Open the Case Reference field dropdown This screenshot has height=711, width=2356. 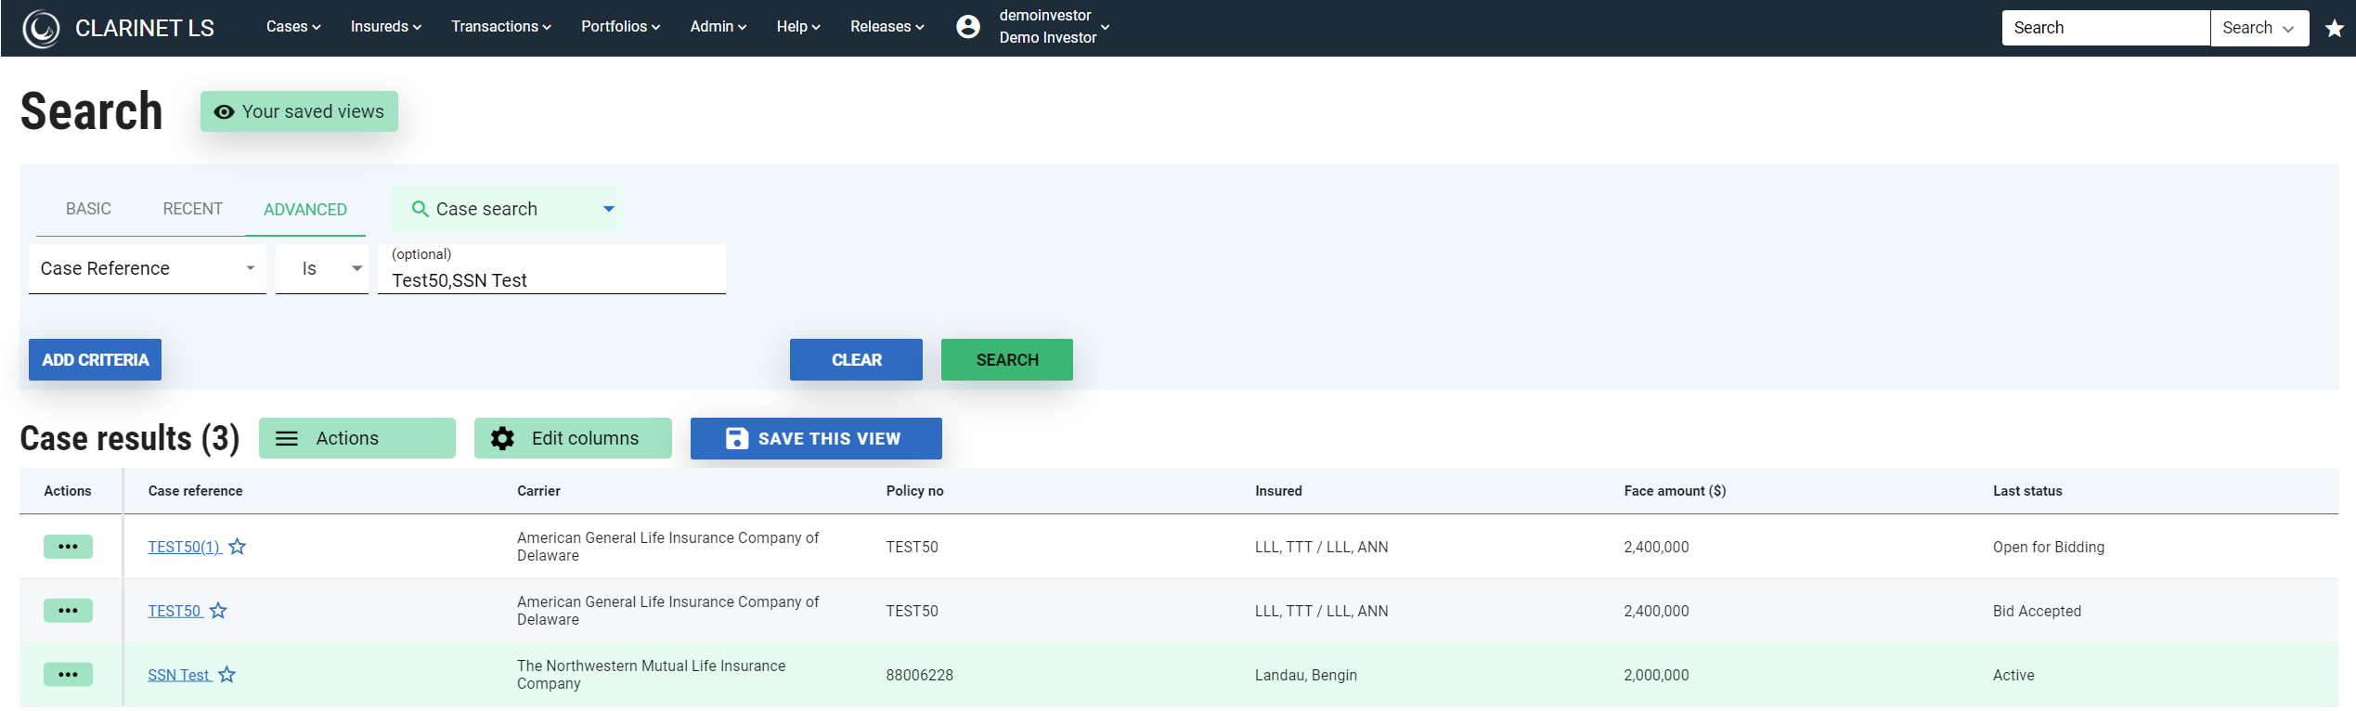coord(148,269)
